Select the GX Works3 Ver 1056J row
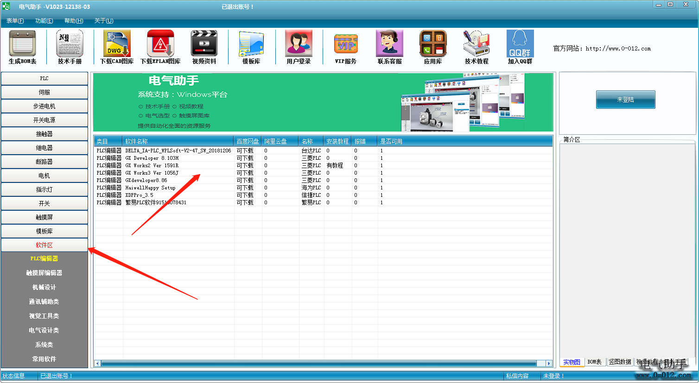 (x=323, y=173)
